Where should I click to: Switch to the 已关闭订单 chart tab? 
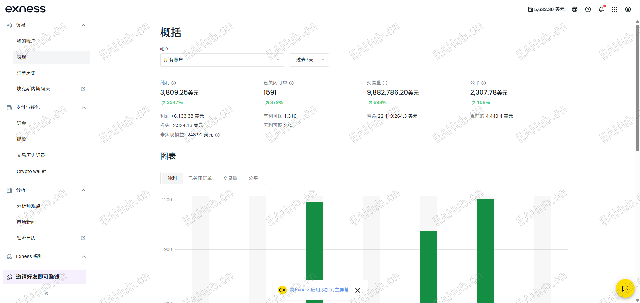(200, 178)
